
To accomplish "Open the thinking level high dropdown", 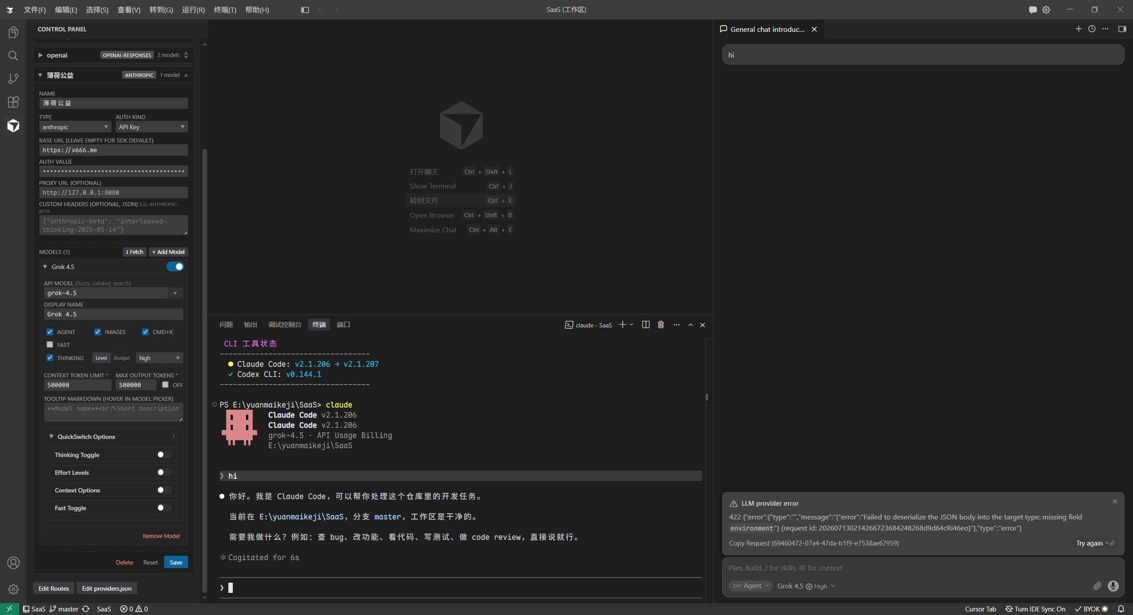I will [x=159, y=358].
